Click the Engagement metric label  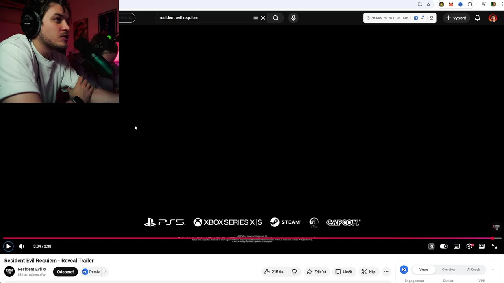(x=414, y=281)
